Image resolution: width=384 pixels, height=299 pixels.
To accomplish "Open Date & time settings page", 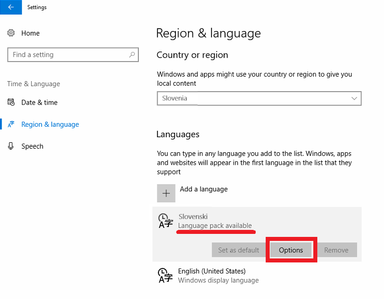I will coord(39,102).
